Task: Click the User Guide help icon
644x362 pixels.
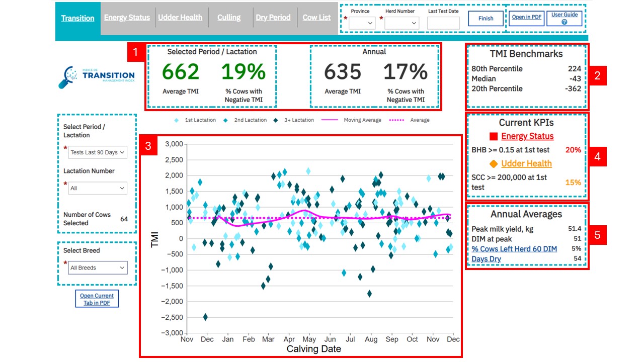Action: coord(565,22)
